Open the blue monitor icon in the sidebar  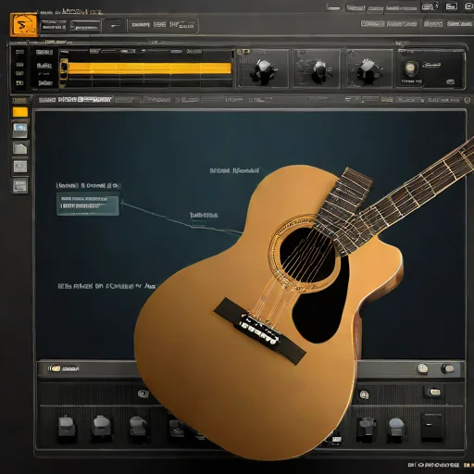(x=20, y=130)
